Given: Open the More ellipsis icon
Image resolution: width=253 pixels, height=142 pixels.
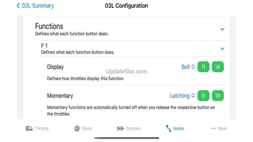Looking at the screenshot, I should (x=213, y=128).
